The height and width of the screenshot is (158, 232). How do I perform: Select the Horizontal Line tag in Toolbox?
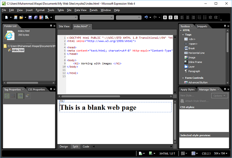pos(197,53)
